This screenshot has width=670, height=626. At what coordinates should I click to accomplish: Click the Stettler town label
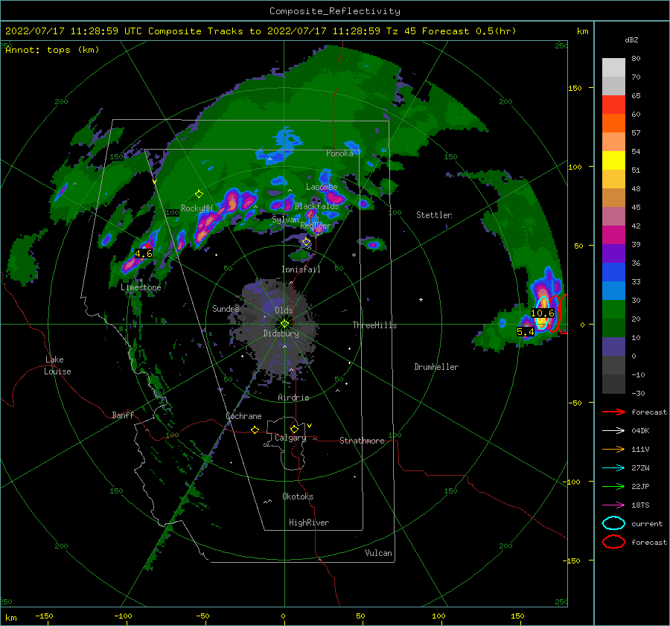[x=434, y=215]
